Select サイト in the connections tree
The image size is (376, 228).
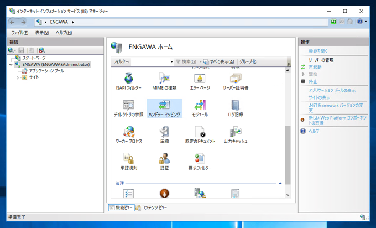(x=34, y=77)
